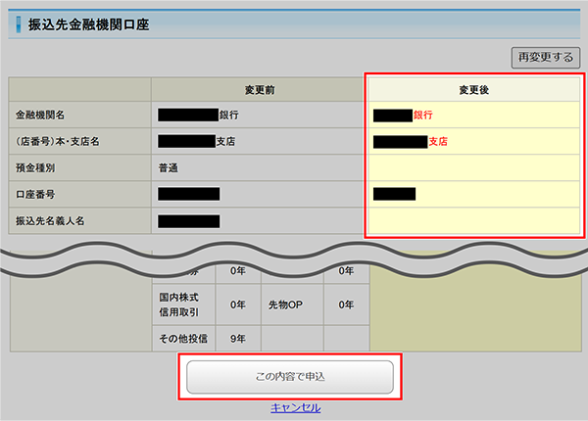This screenshot has height=421, width=588.
Task: Select the 先物OP cell
Action: click(x=287, y=304)
